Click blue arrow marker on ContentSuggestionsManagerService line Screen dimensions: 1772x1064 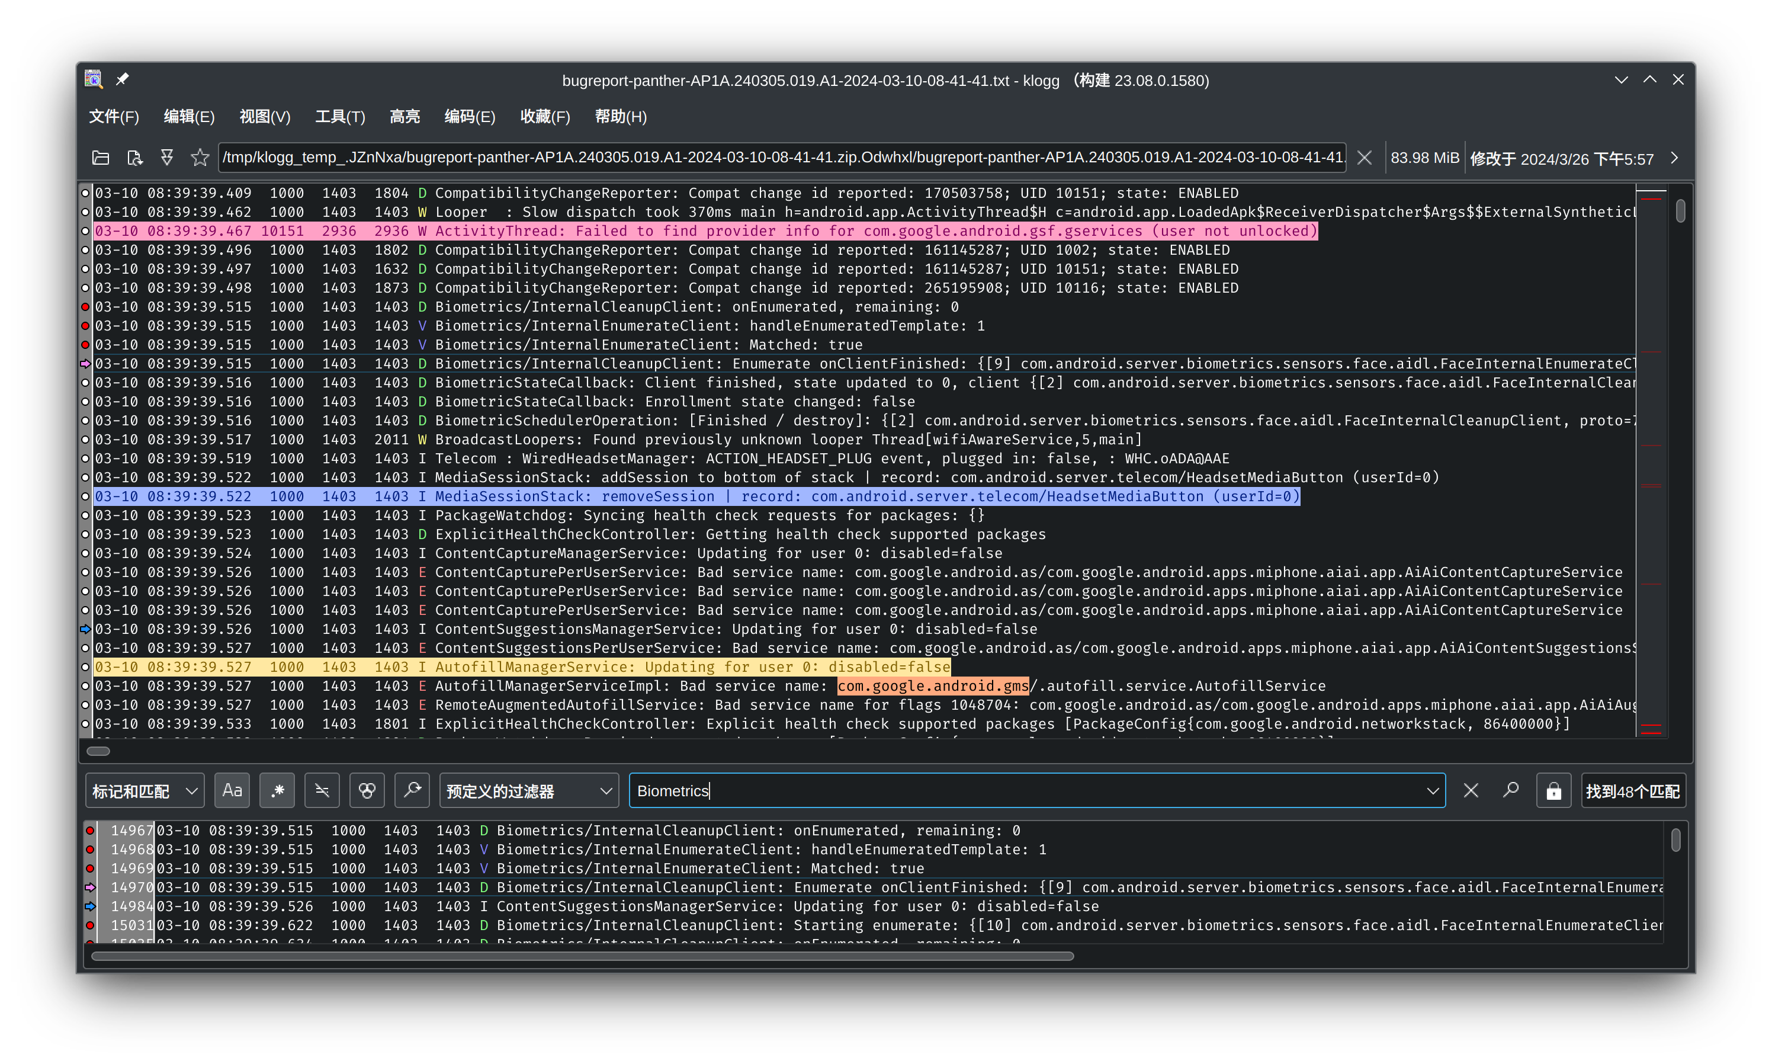coord(85,629)
